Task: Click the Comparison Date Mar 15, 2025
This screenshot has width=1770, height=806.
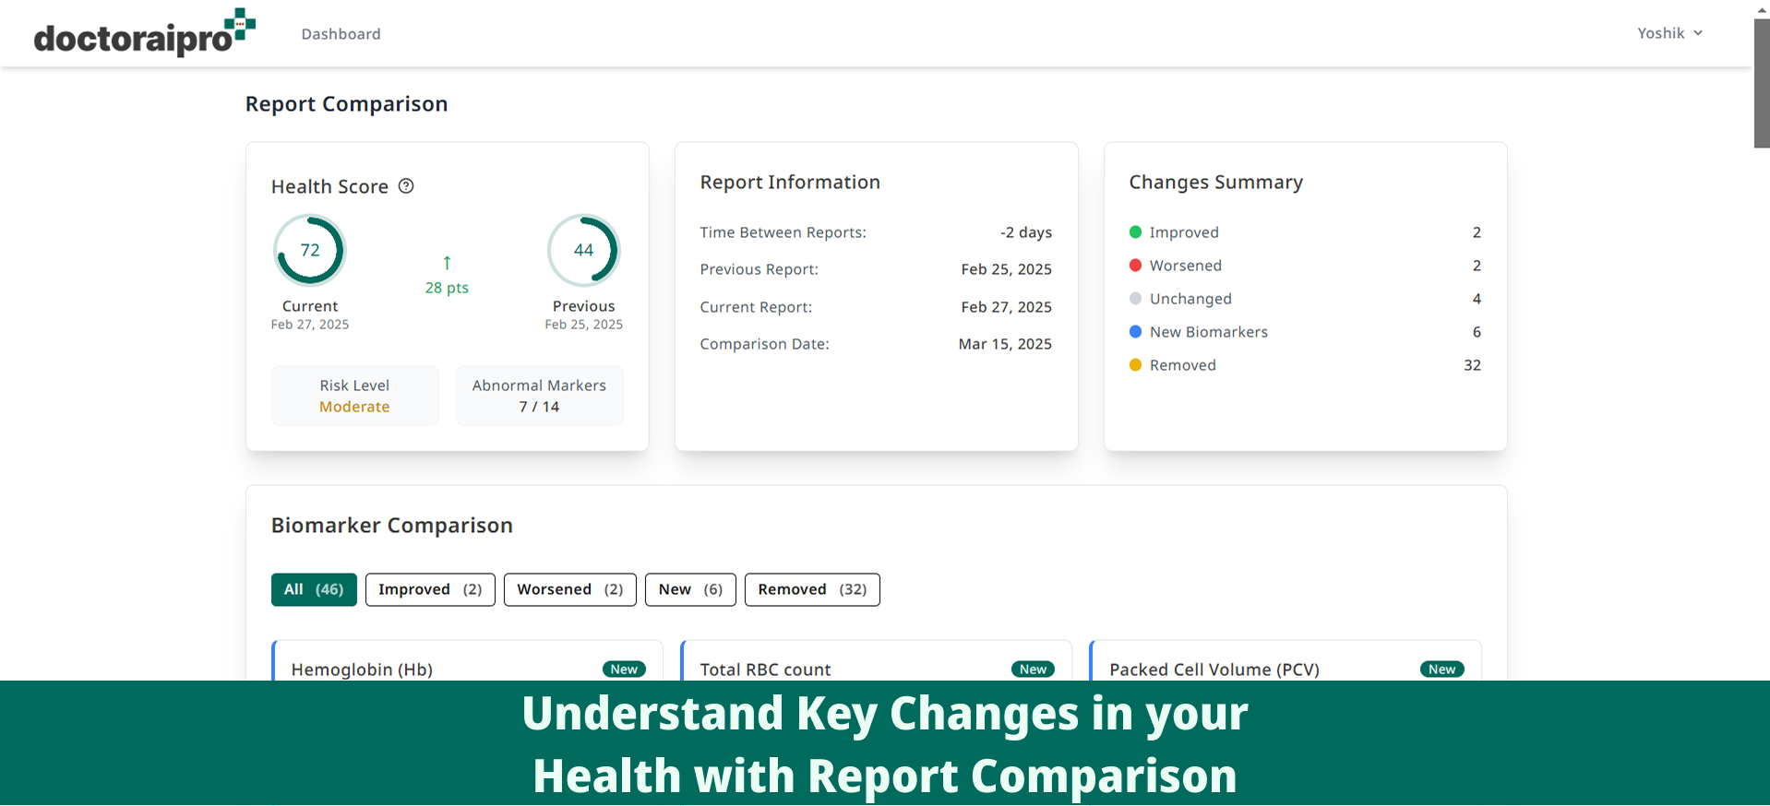Action: (x=1005, y=344)
